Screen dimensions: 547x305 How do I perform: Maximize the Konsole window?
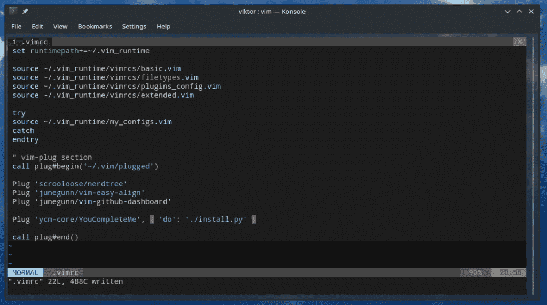[519, 12]
